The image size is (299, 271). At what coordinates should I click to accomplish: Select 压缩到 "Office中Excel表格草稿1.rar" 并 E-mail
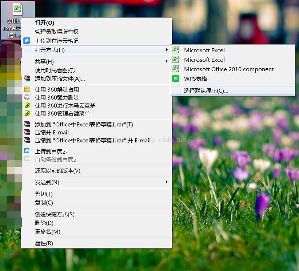pos(97,140)
